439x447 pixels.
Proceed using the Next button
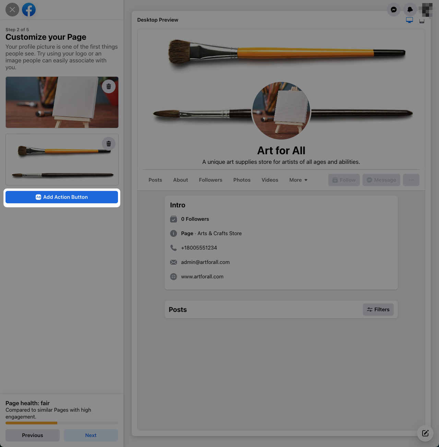pos(91,435)
